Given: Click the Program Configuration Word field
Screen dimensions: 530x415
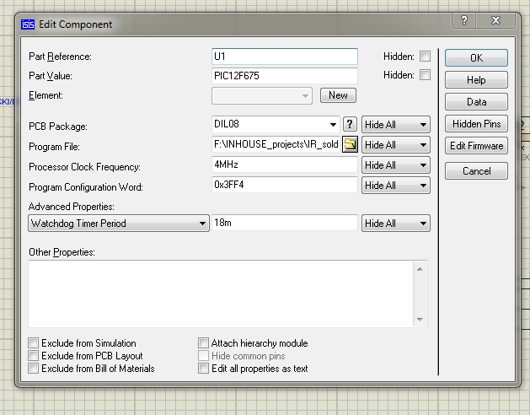Looking at the screenshot, I should pyautogui.click(x=285, y=186).
